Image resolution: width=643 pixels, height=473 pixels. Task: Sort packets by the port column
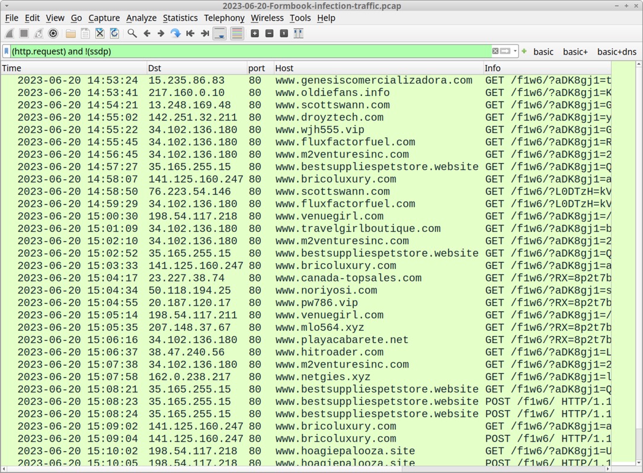pyautogui.click(x=260, y=68)
